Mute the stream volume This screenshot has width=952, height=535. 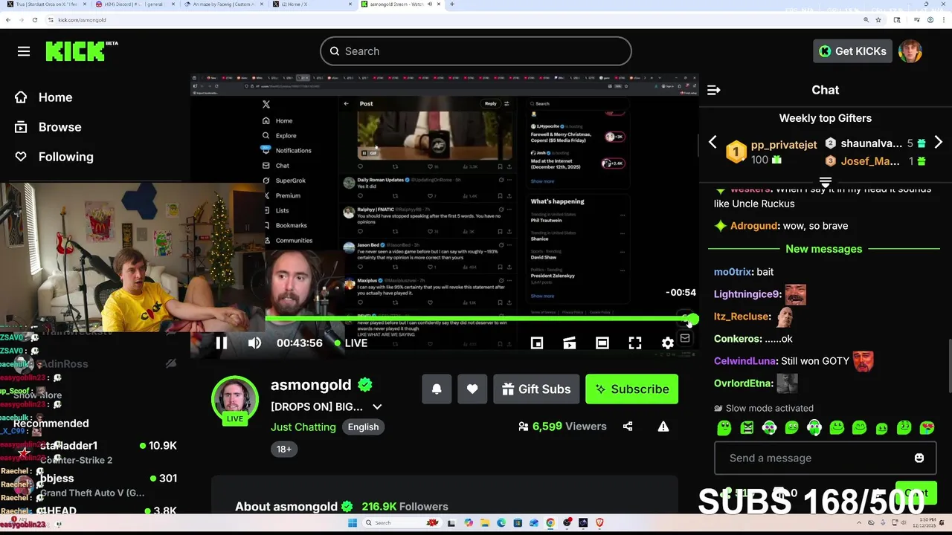(x=254, y=343)
